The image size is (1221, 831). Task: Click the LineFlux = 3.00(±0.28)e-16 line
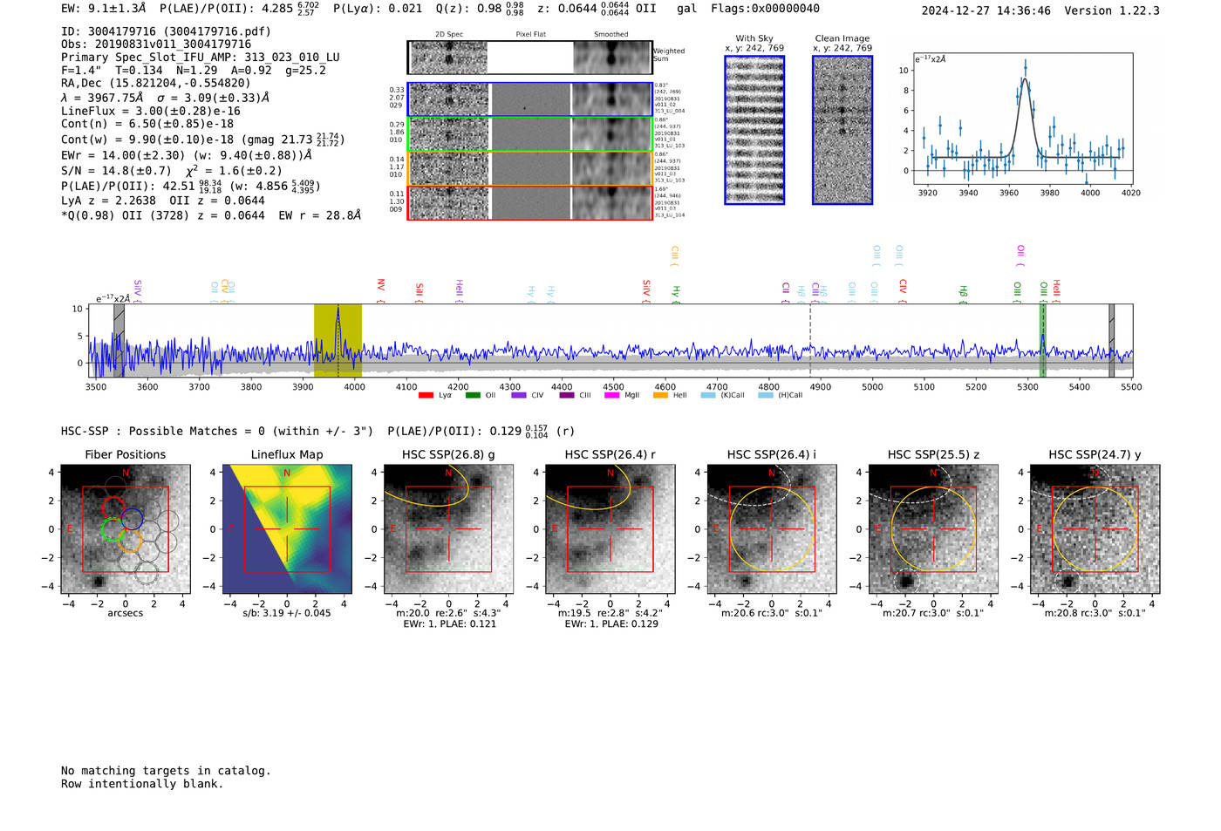151,112
